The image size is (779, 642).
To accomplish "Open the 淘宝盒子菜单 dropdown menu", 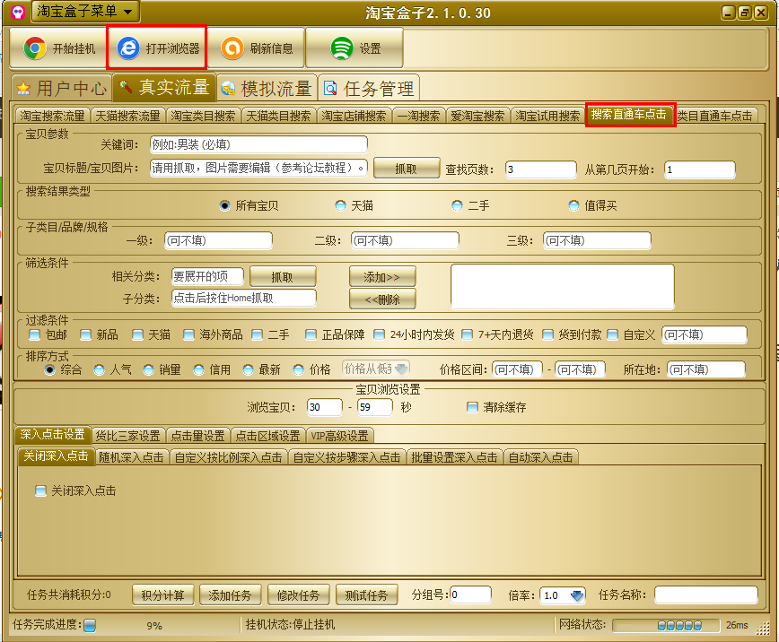I will pyautogui.click(x=85, y=12).
